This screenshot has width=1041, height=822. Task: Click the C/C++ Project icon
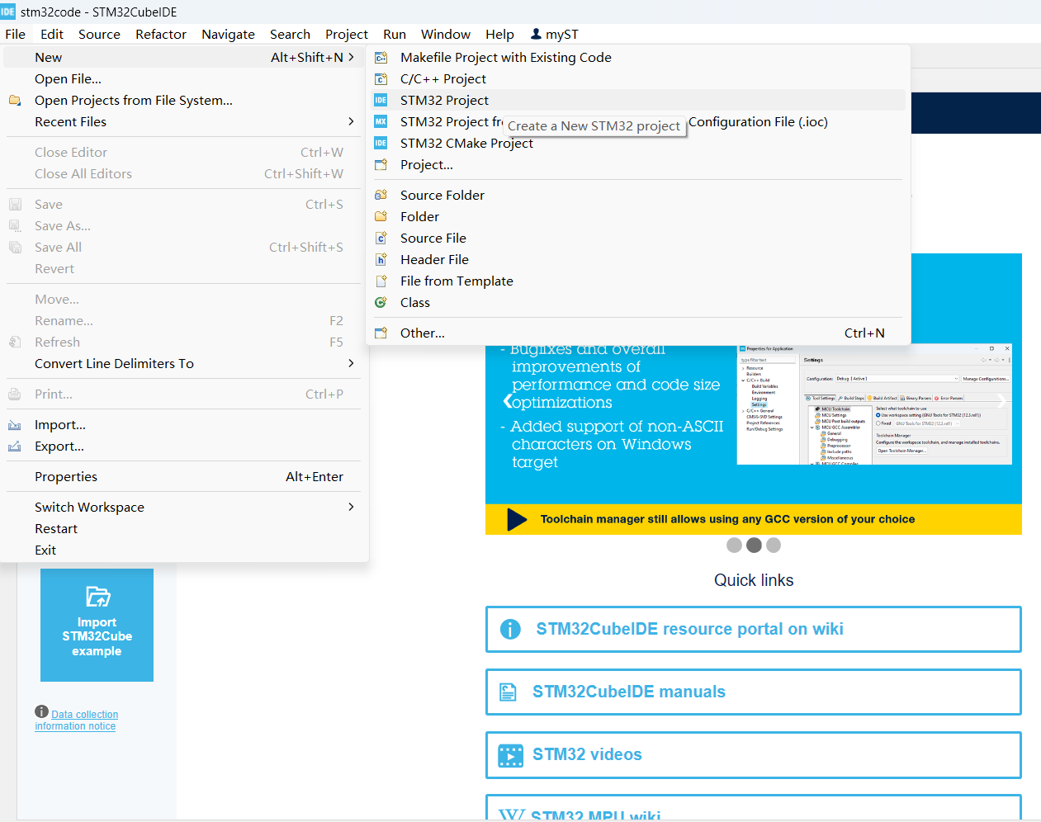(x=381, y=79)
